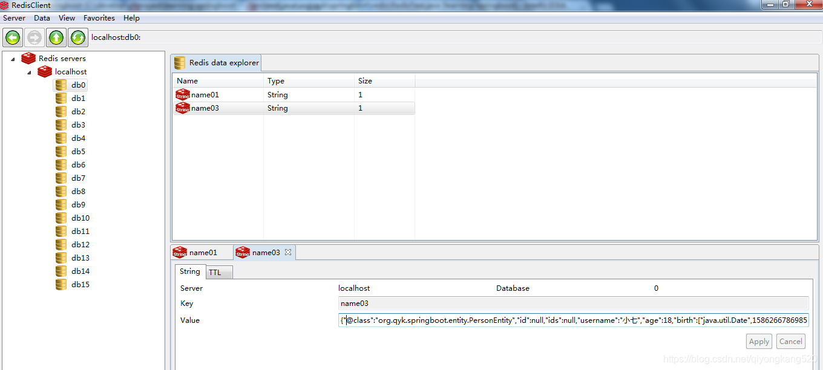Image resolution: width=823 pixels, height=370 pixels.
Task: Select db6 database icon
Action: point(61,164)
